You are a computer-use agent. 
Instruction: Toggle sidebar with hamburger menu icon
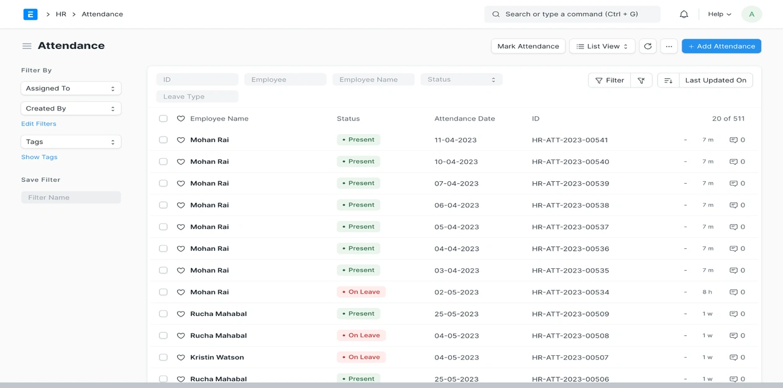[27, 46]
